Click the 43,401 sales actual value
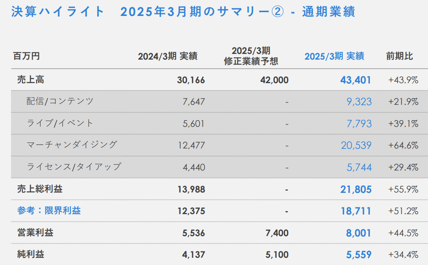This screenshot has height=265, width=428. click(356, 80)
